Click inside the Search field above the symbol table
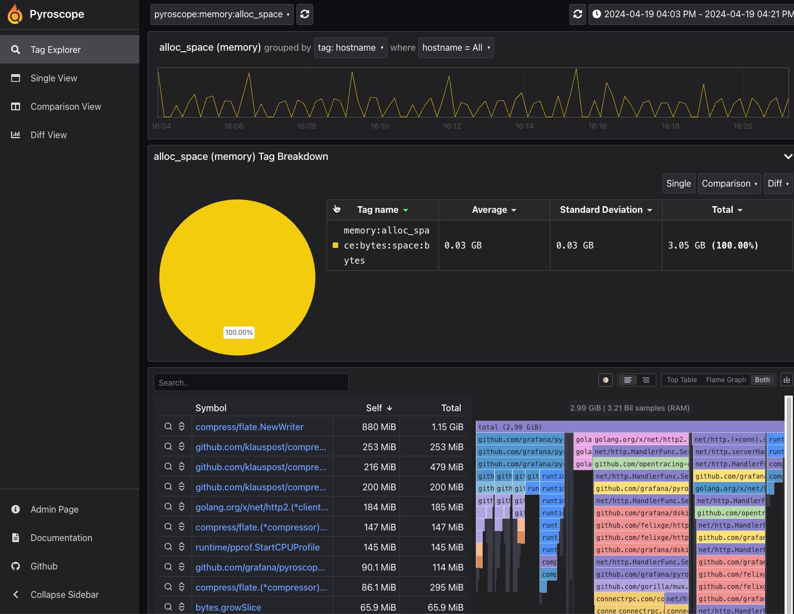This screenshot has width=794, height=614. 251,382
